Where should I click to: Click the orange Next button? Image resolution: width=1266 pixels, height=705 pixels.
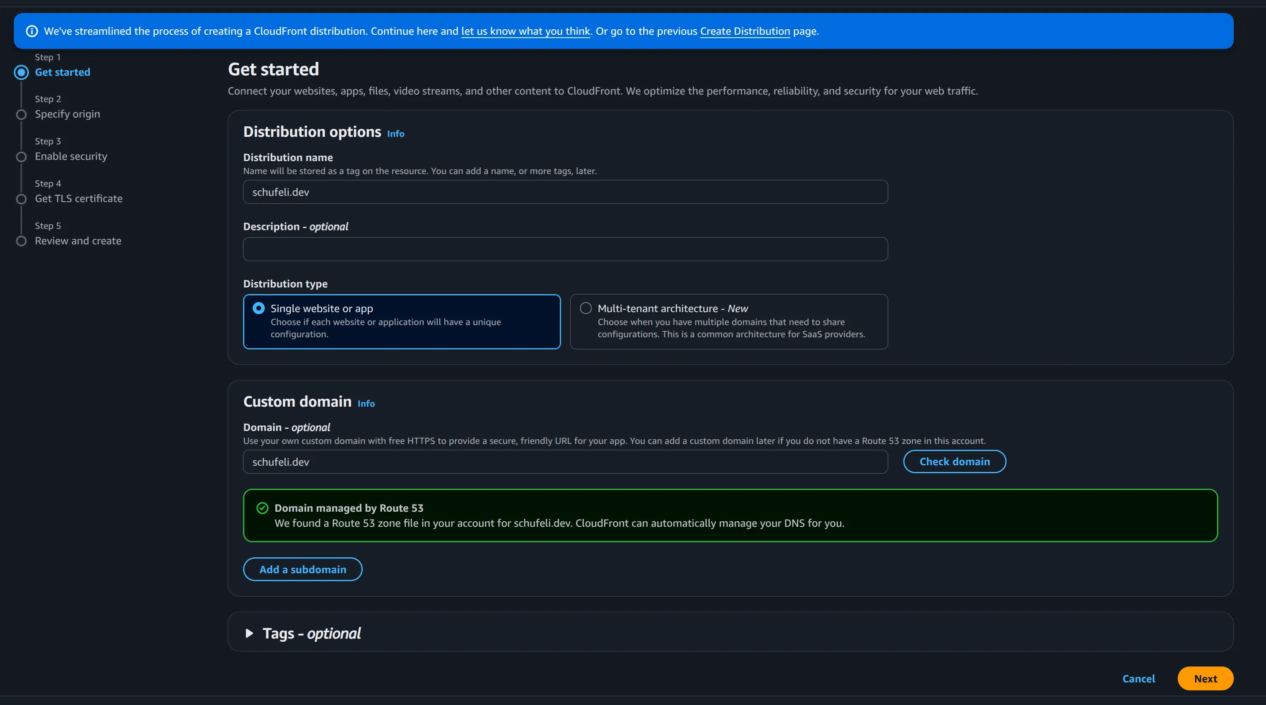[1205, 679]
